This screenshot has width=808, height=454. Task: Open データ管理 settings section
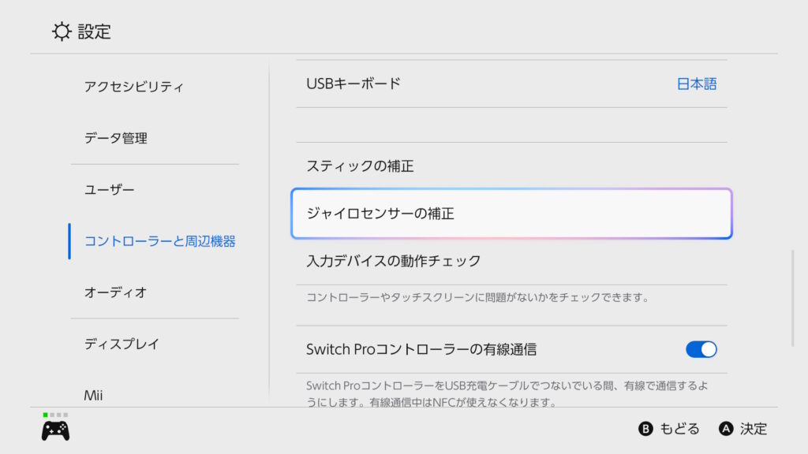coord(116,138)
